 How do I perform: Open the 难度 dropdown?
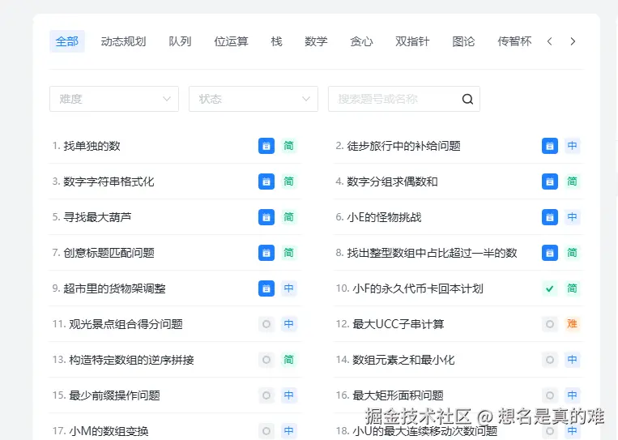[x=114, y=99]
